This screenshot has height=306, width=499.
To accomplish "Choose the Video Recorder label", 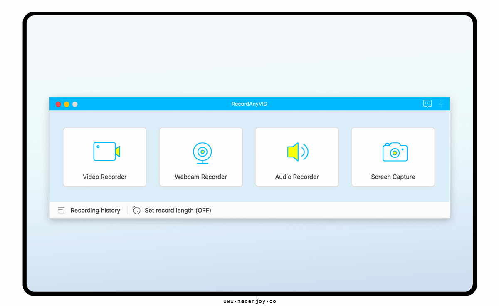I will (x=105, y=177).
